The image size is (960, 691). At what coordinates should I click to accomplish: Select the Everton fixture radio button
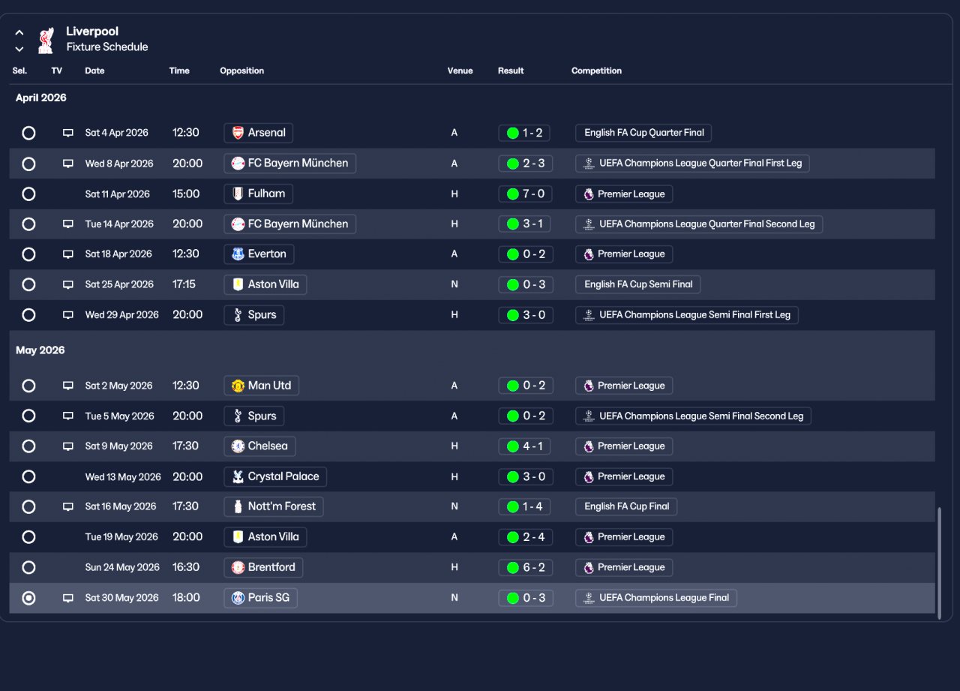pyautogui.click(x=28, y=254)
